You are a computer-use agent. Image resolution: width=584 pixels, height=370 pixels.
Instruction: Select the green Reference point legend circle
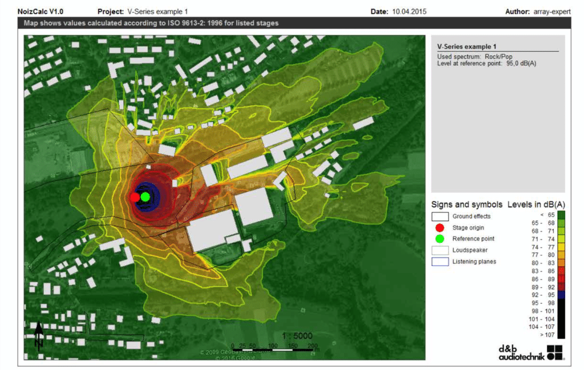pos(440,239)
